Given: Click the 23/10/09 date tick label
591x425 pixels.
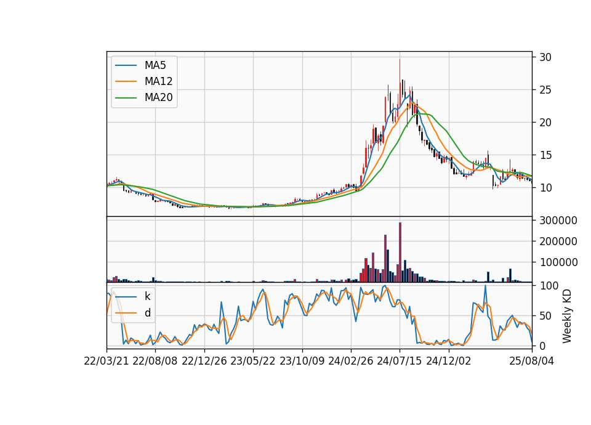Looking at the screenshot, I should tap(302, 361).
